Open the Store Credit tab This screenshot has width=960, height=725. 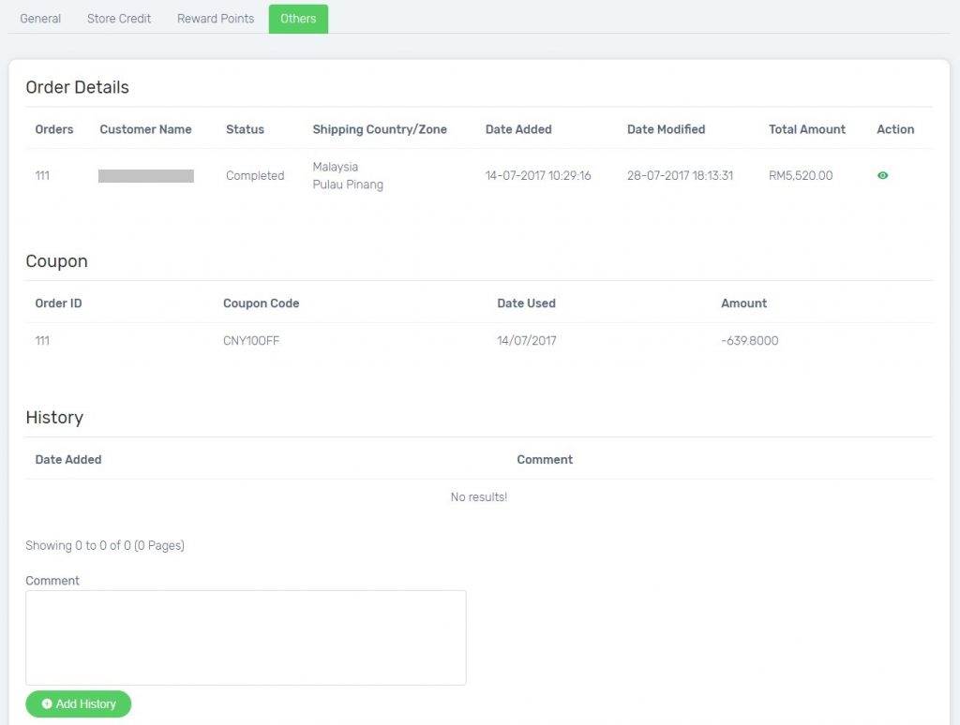(118, 18)
